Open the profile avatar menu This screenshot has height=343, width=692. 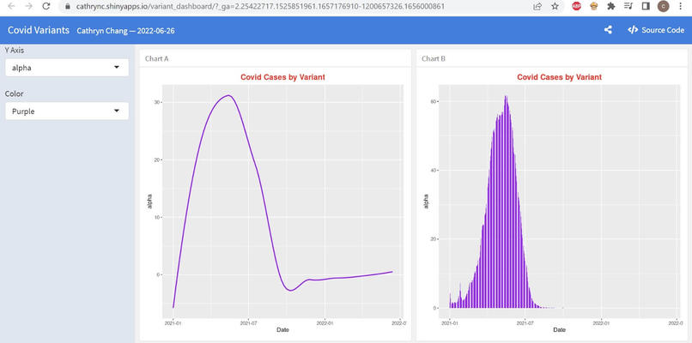click(x=663, y=6)
